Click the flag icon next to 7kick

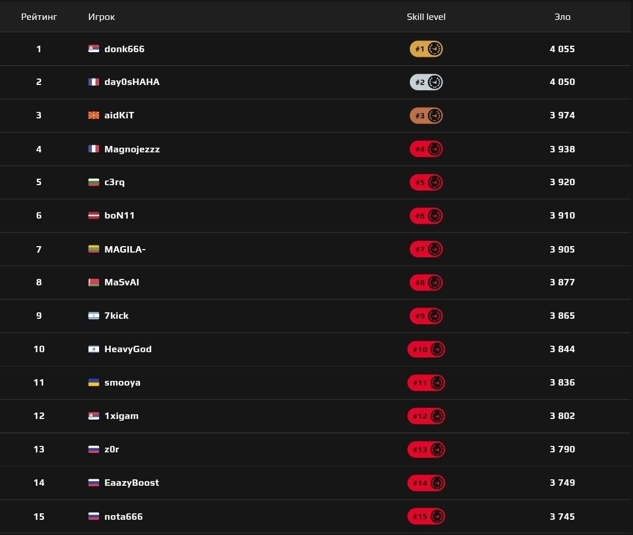pyautogui.click(x=94, y=315)
